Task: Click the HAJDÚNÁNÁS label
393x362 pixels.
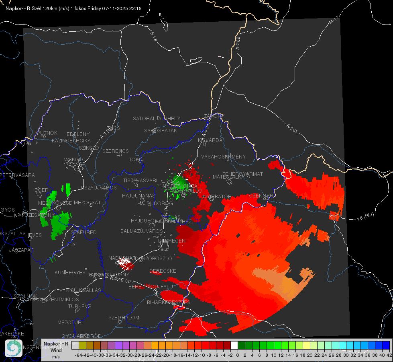Action: click(138, 195)
